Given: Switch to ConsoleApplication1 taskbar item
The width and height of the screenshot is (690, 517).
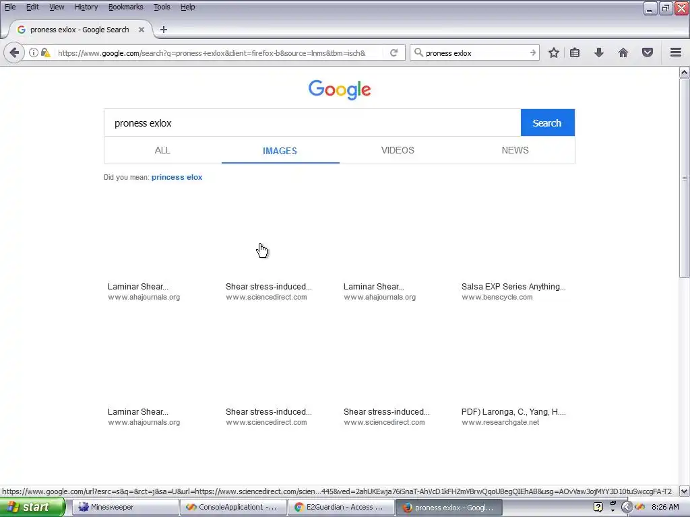Looking at the screenshot, I should (x=233, y=508).
